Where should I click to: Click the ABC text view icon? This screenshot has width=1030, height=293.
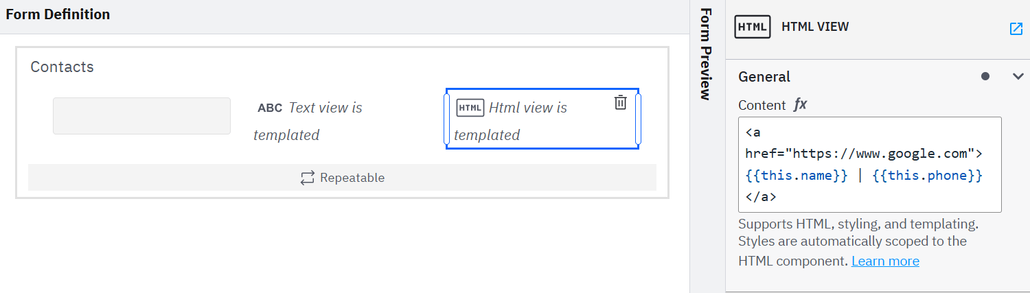click(x=270, y=108)
